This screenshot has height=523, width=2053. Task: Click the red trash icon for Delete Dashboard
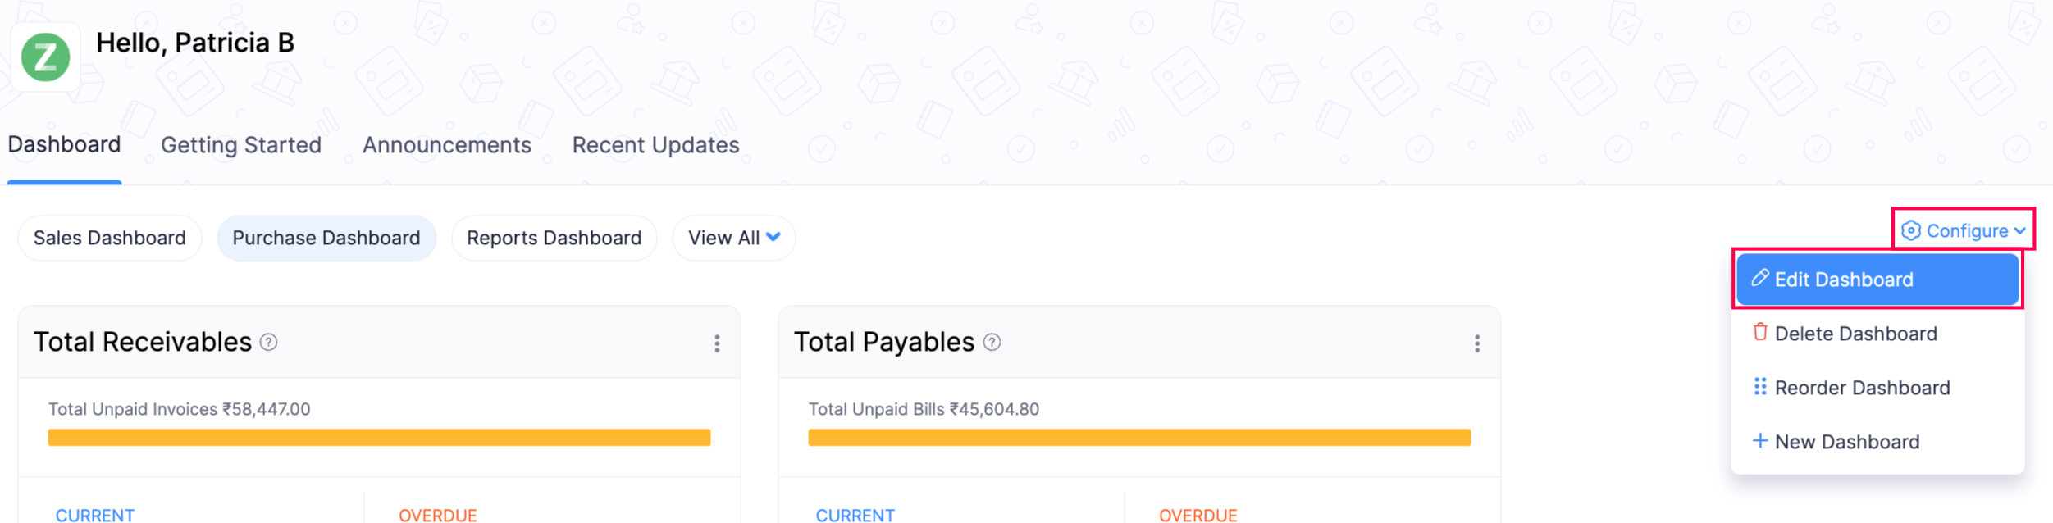1759,332
